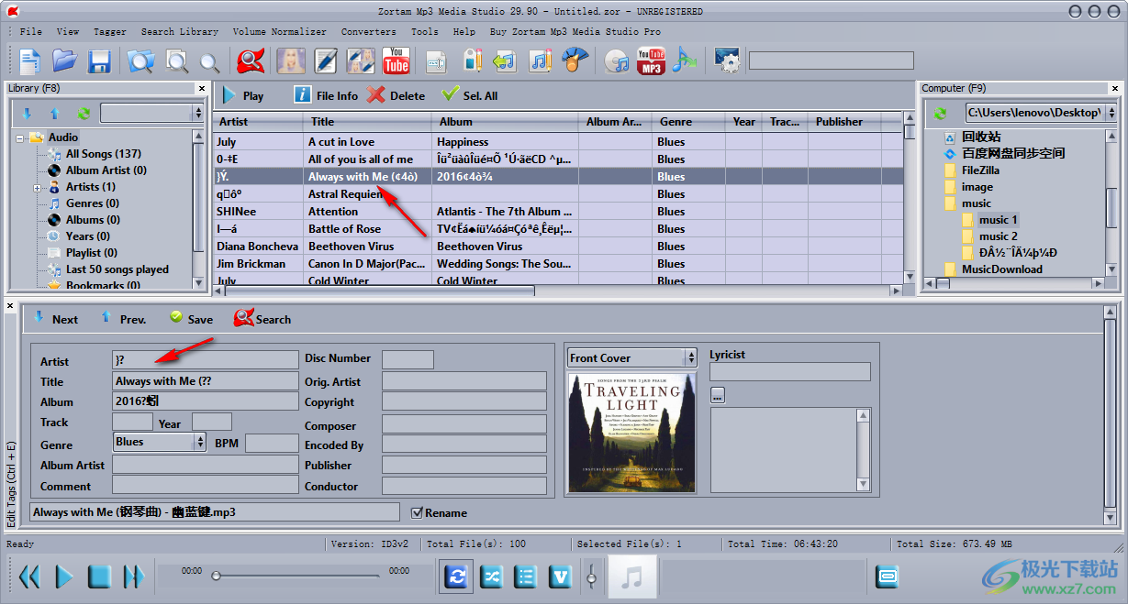Click Prev. in the tag editor

pyautogui.click(x=123, y=319)
